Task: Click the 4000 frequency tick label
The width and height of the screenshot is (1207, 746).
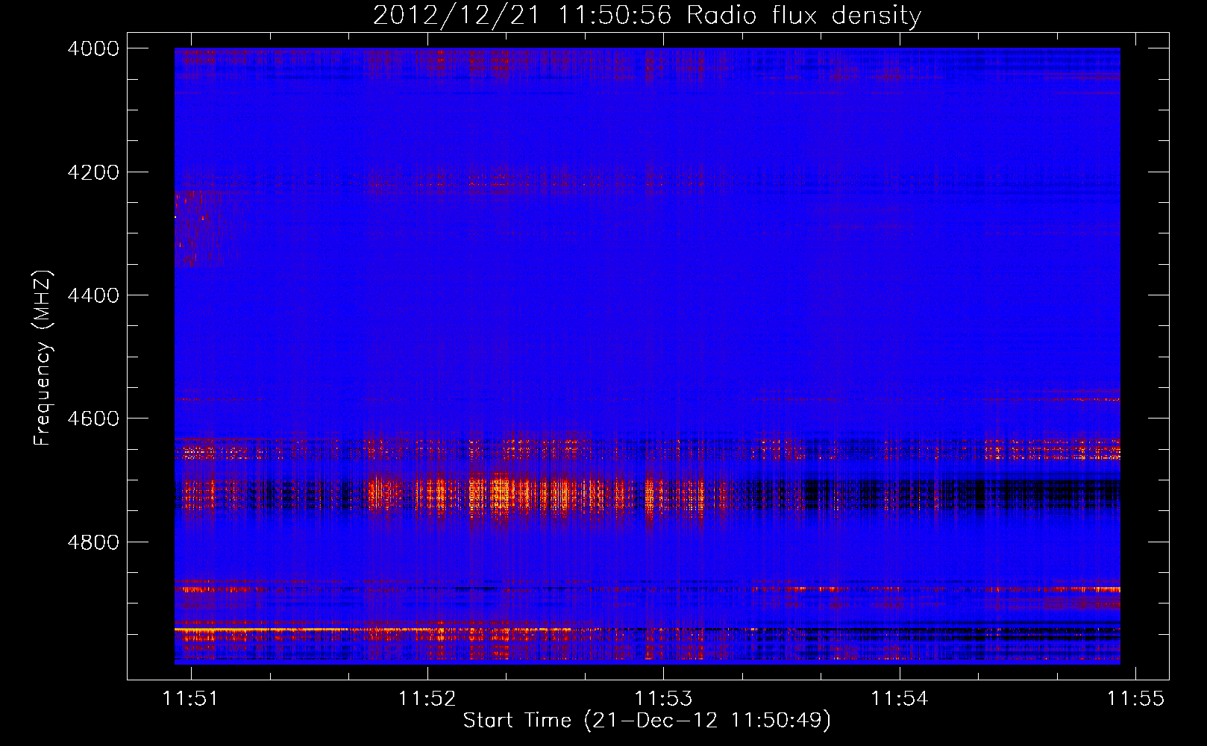Action: [x=93, y=48]
